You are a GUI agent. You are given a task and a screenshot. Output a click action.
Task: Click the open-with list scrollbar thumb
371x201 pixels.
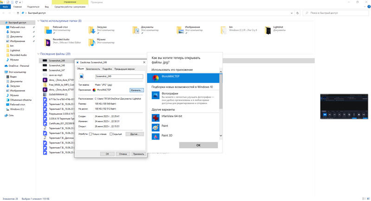pyautogui.click(x=221, y=91)
